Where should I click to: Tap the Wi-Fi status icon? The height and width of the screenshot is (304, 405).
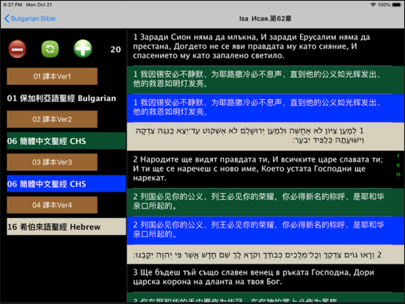373,4
